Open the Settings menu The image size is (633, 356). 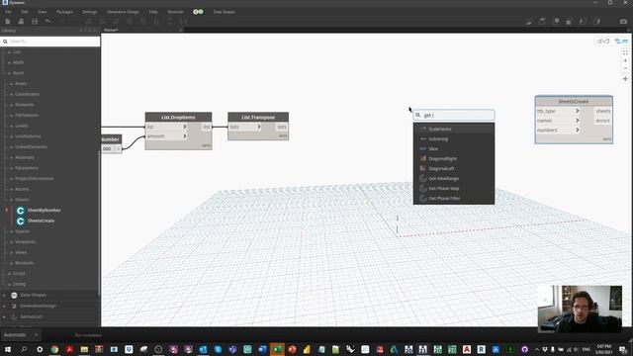click(90, 12)
